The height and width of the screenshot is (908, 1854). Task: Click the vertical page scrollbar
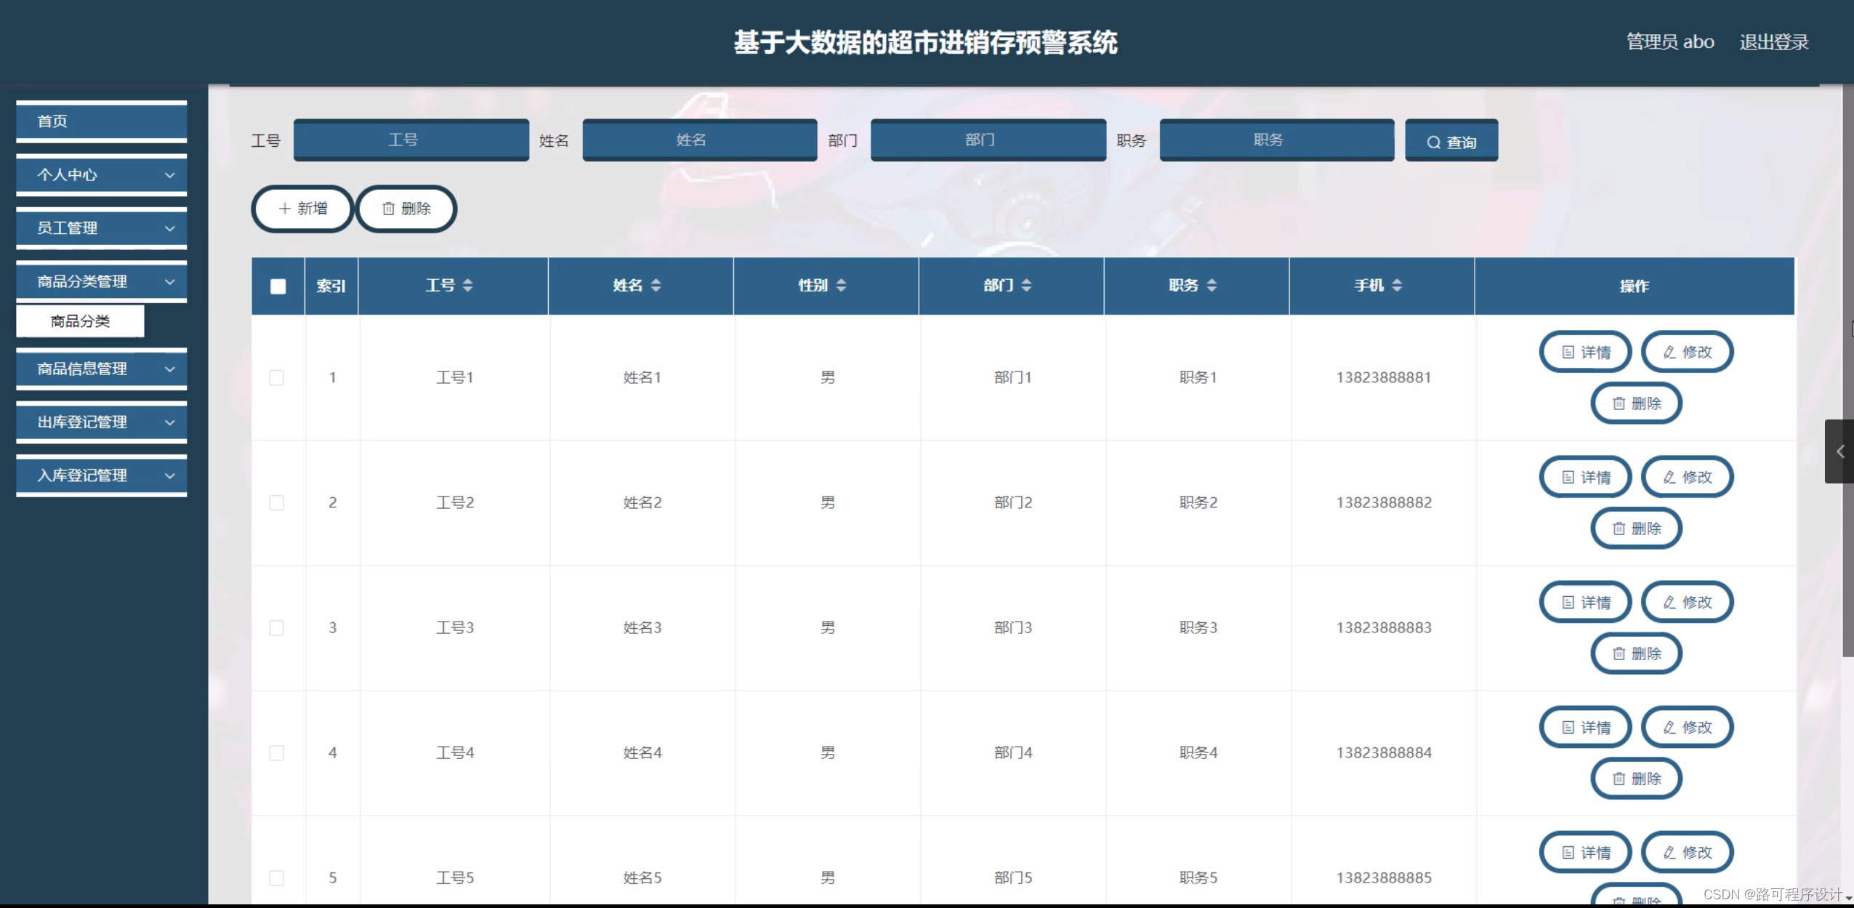1847,363
